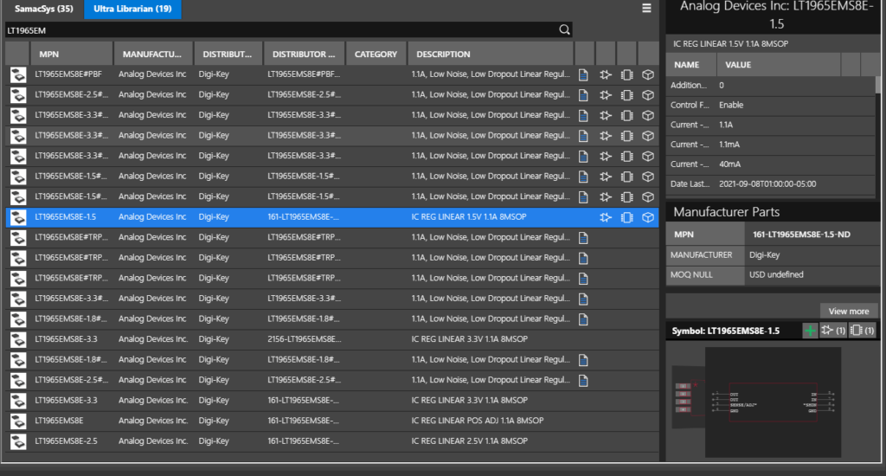This screenshot has height=476, width=886.
Task: Click footprint icon in selected LT1965EMS8E-1.5 row
Action: pos(626,217)
